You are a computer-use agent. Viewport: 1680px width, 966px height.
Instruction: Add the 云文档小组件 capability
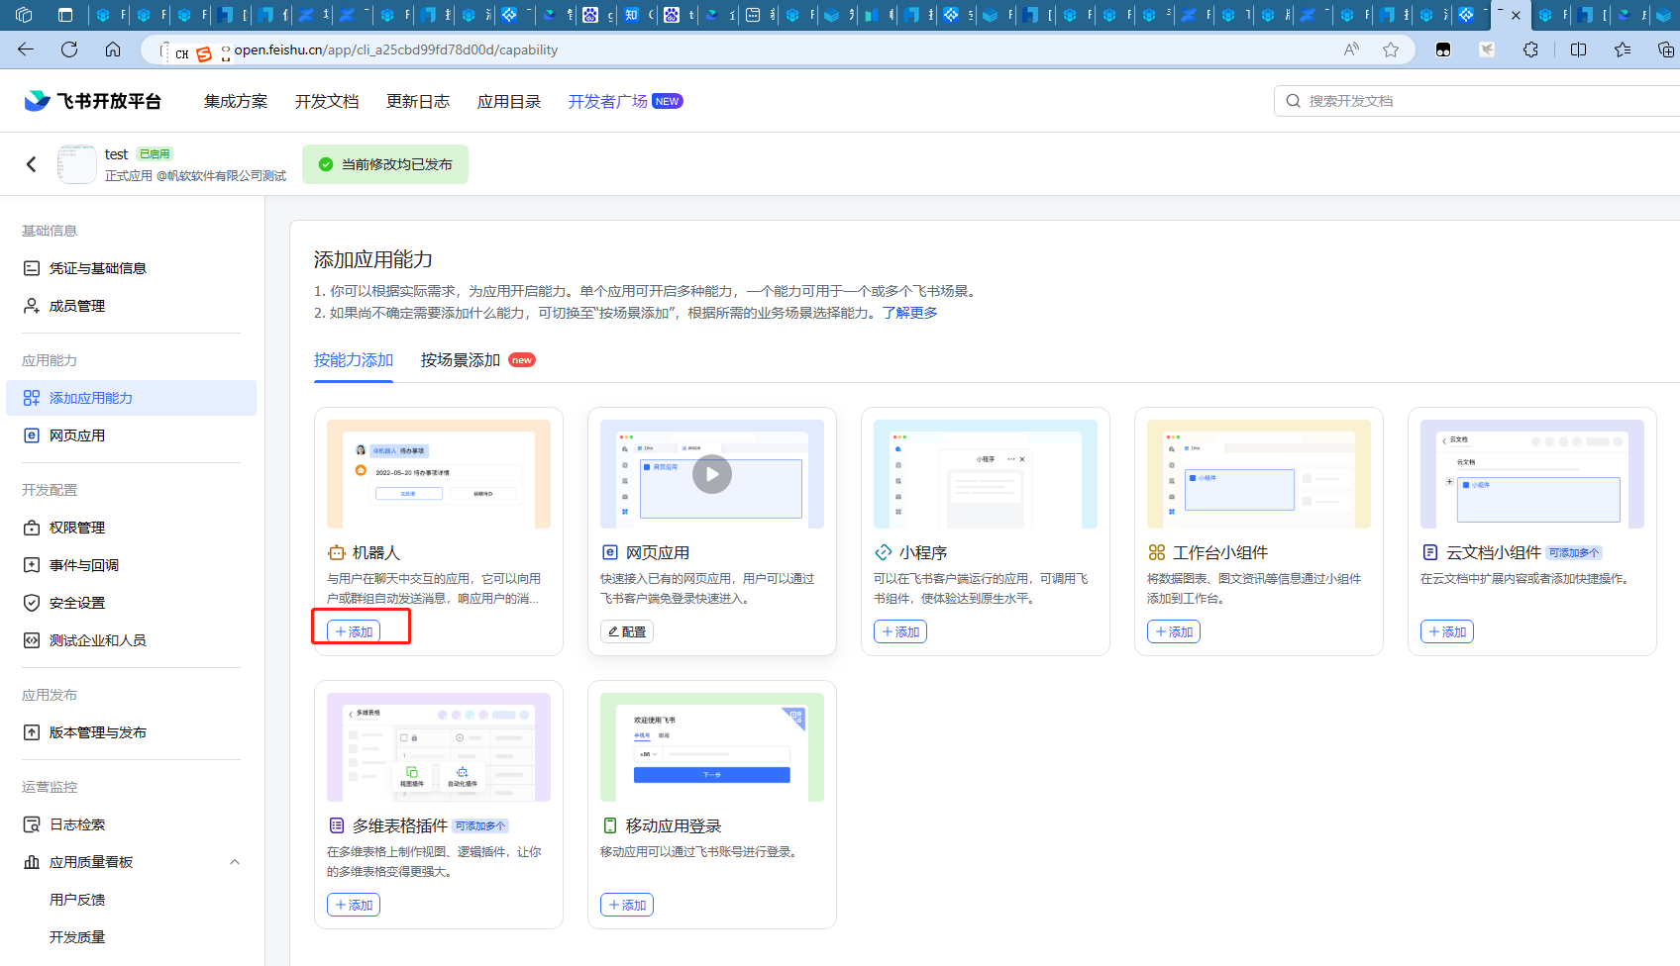click(1447, 631)
